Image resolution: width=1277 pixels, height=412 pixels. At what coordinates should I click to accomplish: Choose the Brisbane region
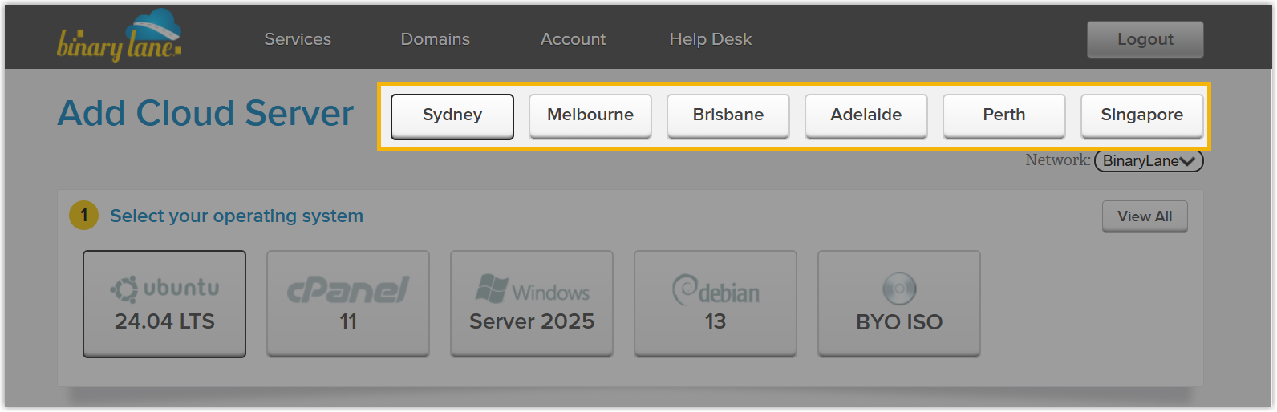[728, 116]
